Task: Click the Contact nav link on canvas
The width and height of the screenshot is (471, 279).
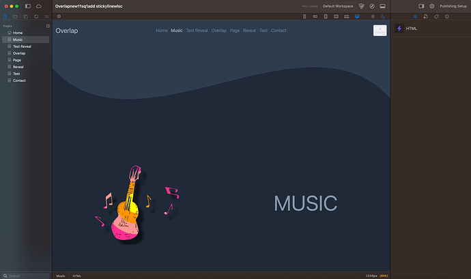Action: point(279,31)
